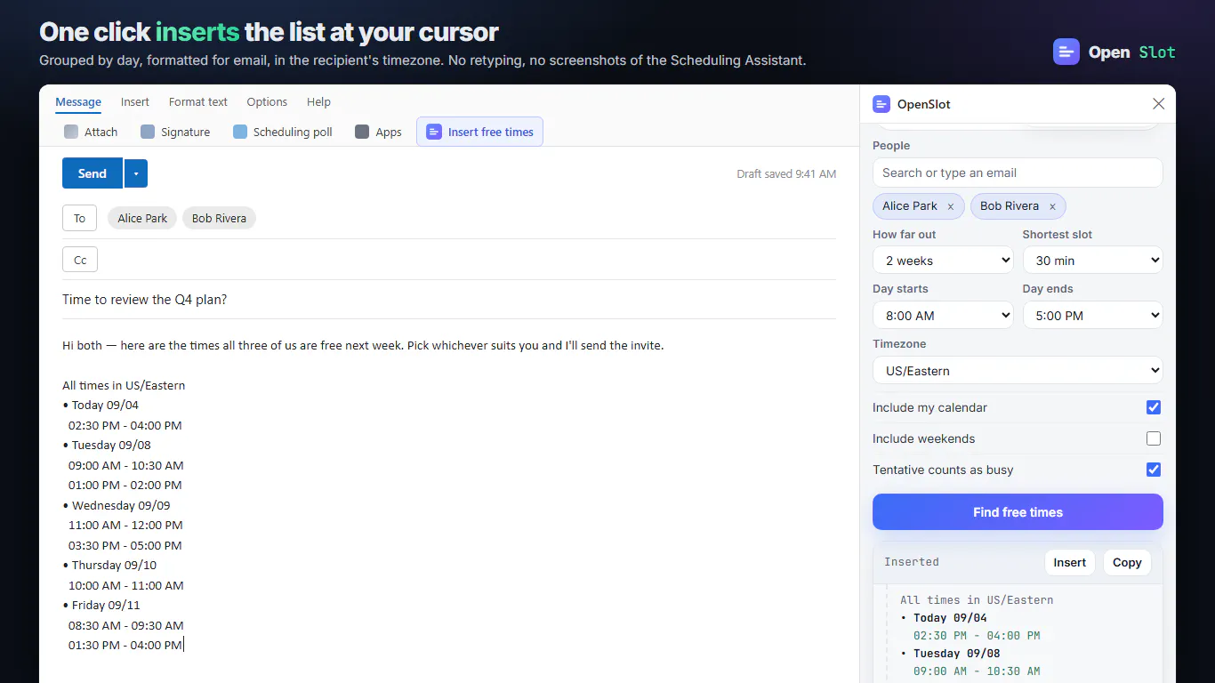Enable Include weekends checkbox

click(1154, 438)
